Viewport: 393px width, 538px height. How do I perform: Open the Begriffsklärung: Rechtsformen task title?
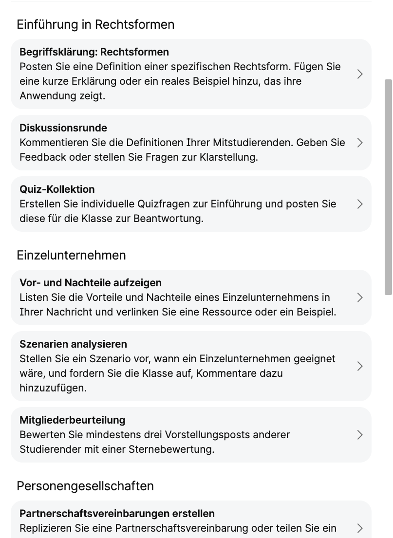[94, 52]
